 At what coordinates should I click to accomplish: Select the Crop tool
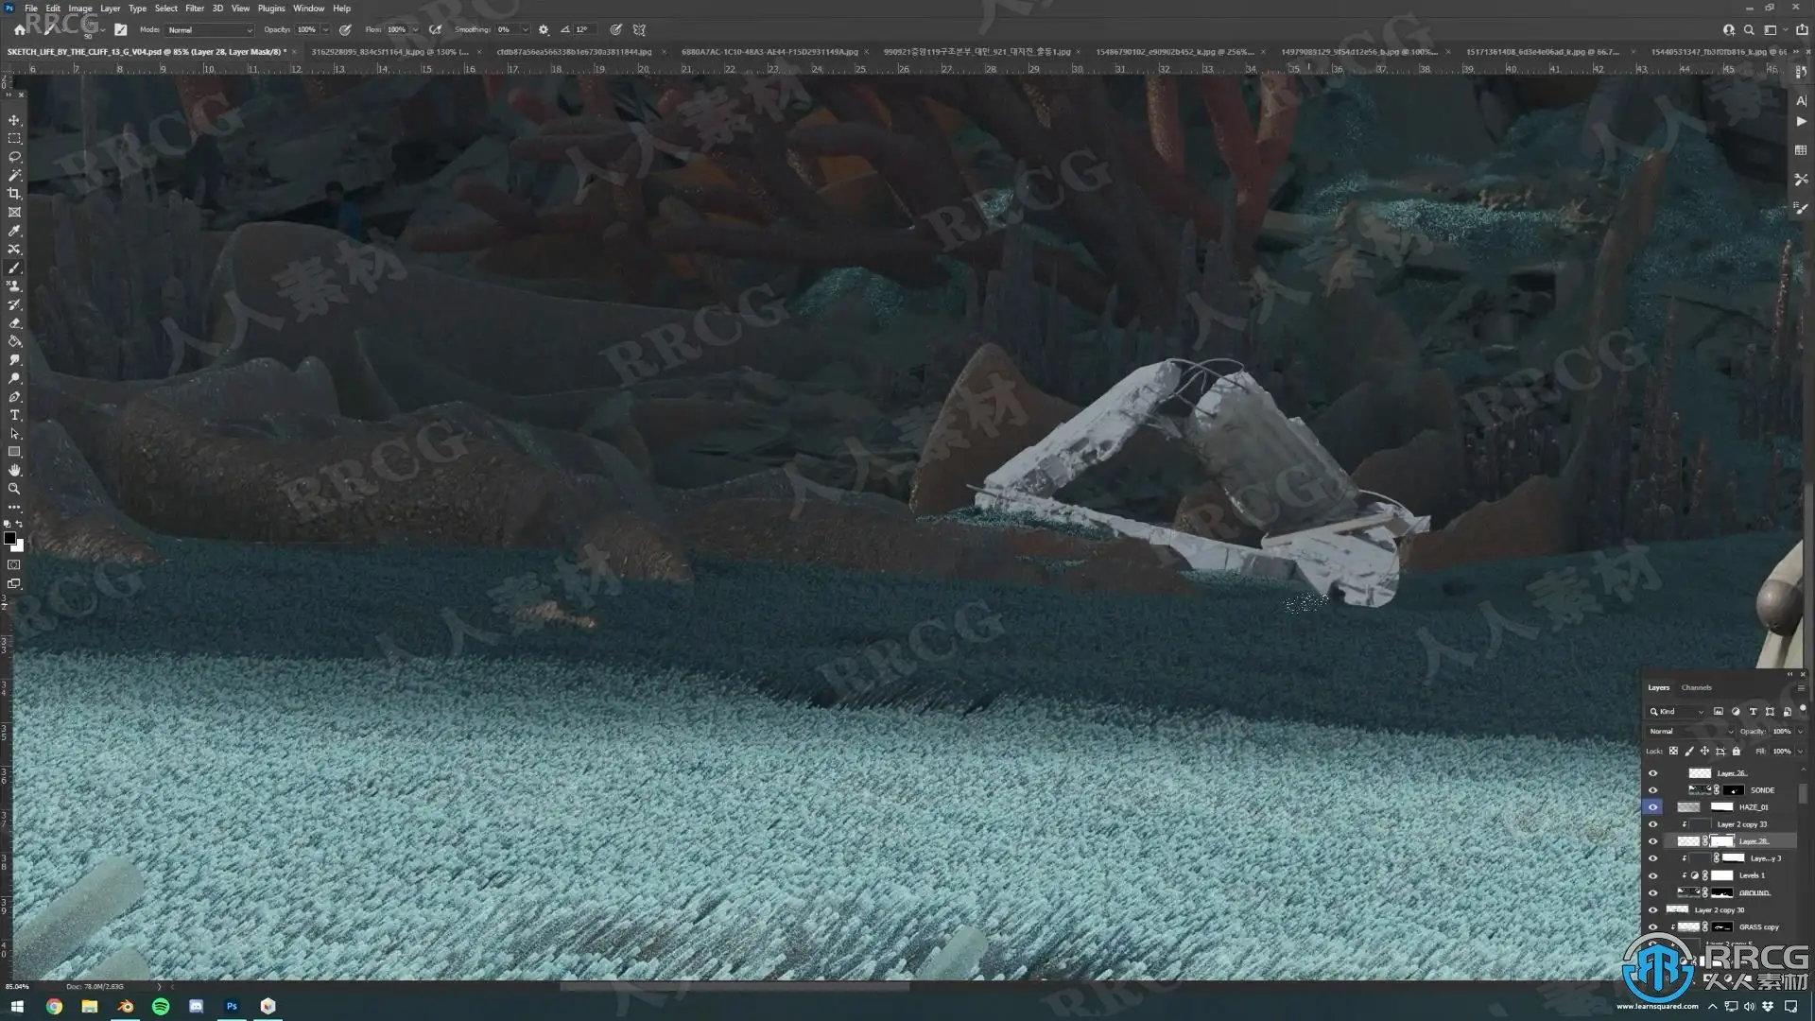pos(14,194)
